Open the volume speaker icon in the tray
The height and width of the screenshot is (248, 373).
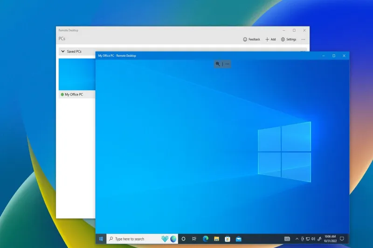[313, 239]
